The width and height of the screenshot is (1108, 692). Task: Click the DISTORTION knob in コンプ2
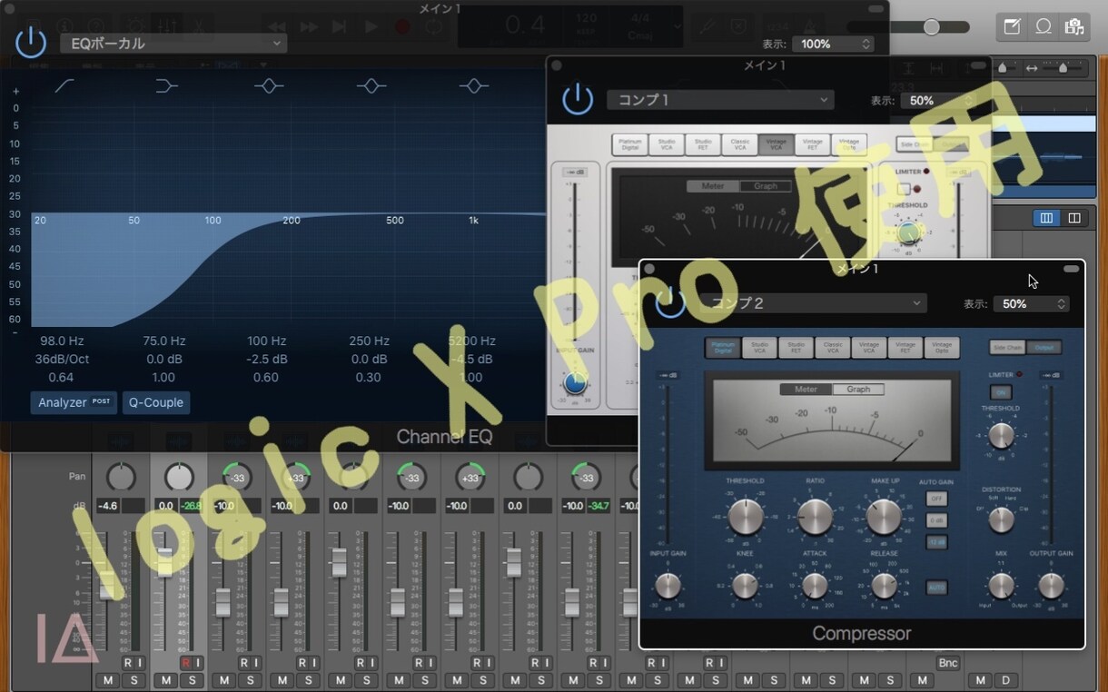1001,519
